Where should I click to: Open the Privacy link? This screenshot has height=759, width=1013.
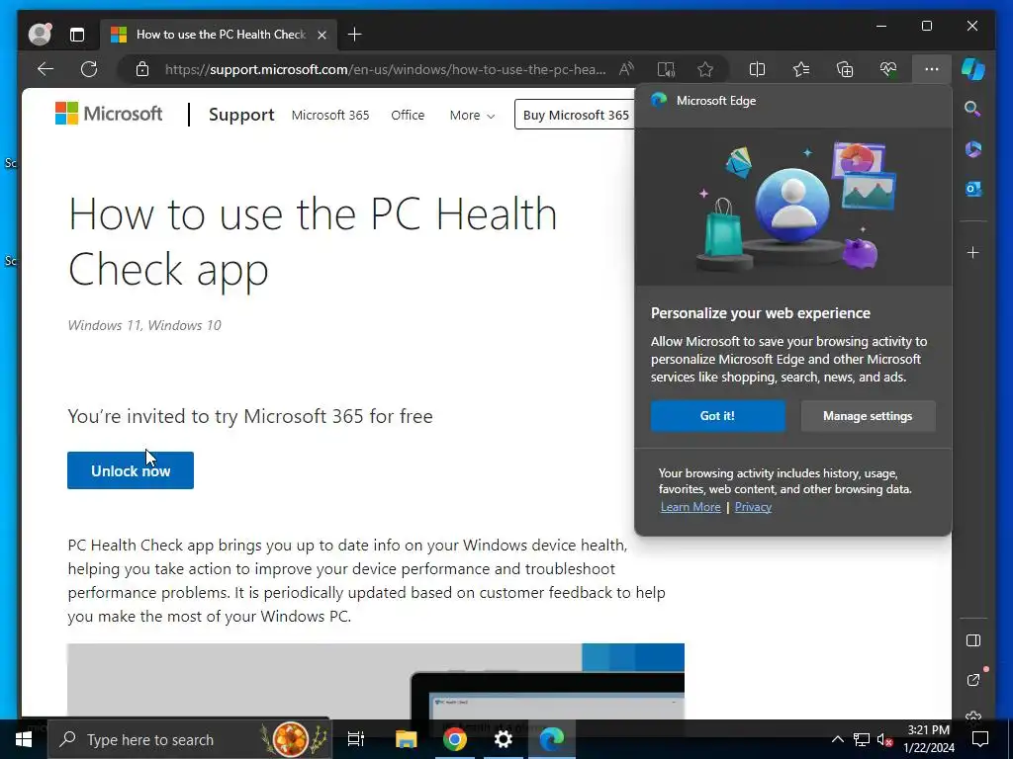click(753, 507)
